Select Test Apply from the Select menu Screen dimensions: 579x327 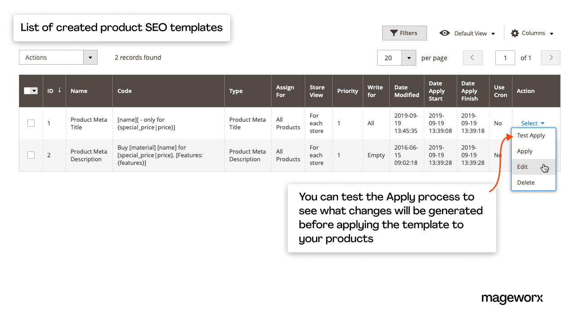531,135
